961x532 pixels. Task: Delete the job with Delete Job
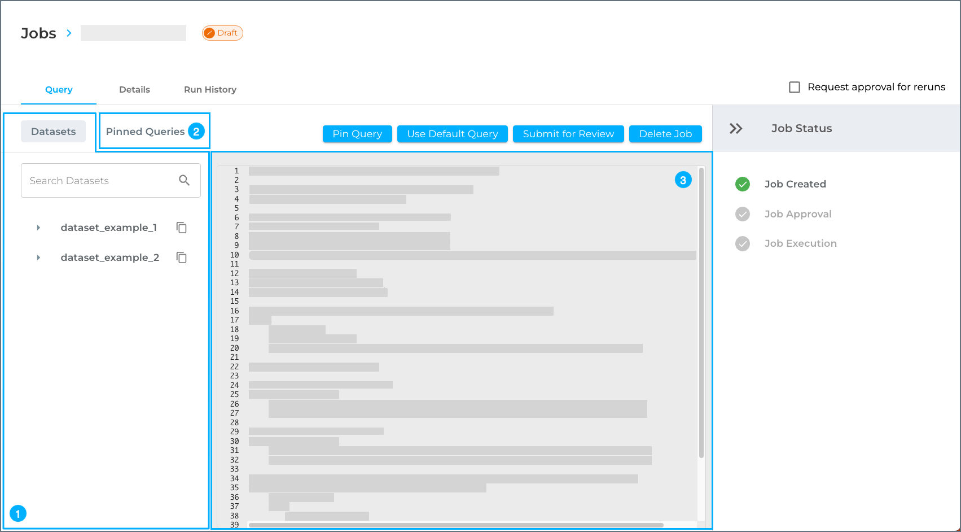665,134
